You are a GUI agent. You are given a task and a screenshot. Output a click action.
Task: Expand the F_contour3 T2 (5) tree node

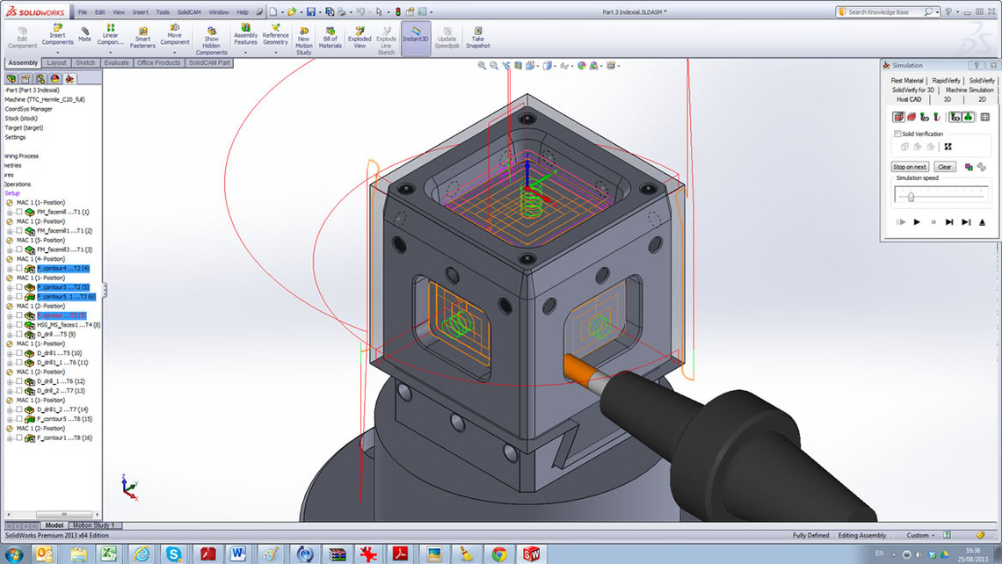(10, 287)
